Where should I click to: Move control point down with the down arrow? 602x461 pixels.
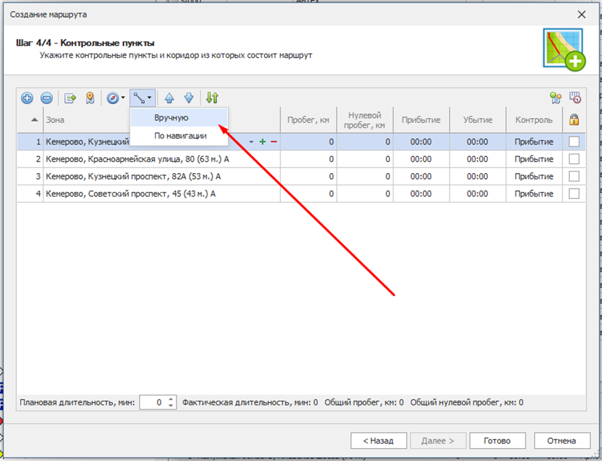coord(189,98)
